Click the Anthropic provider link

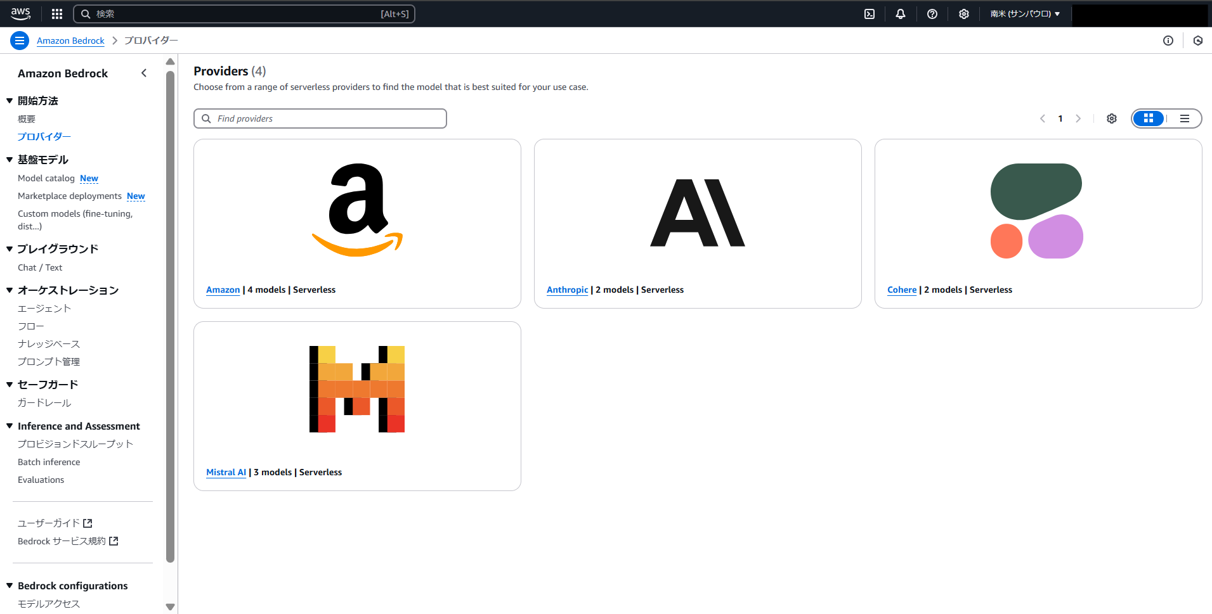tap(568, 290)
